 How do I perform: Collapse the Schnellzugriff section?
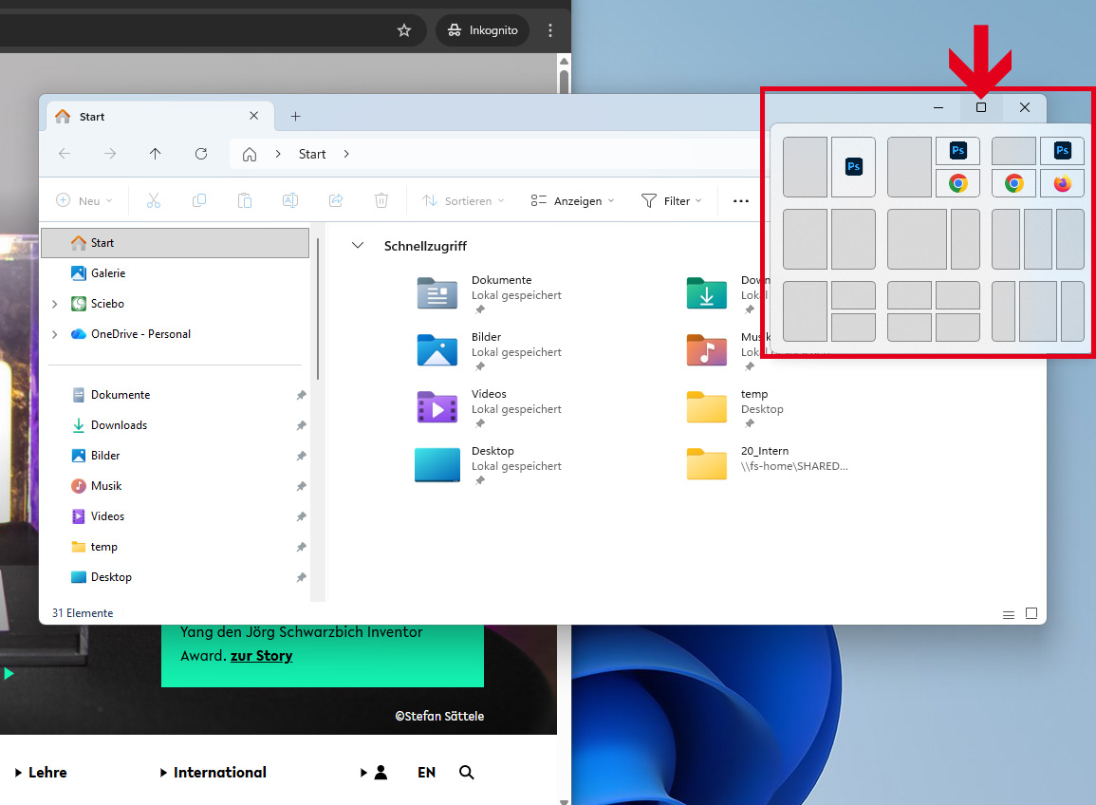[x=358, y=246]
